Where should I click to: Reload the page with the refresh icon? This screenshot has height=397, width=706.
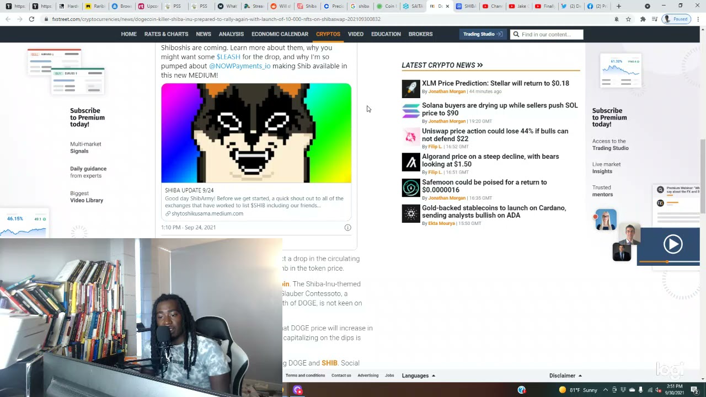pyautogui.click(x=31, y=19)
